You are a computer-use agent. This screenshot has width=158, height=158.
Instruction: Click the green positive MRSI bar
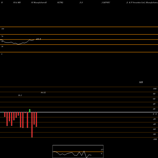coord(30,111)
